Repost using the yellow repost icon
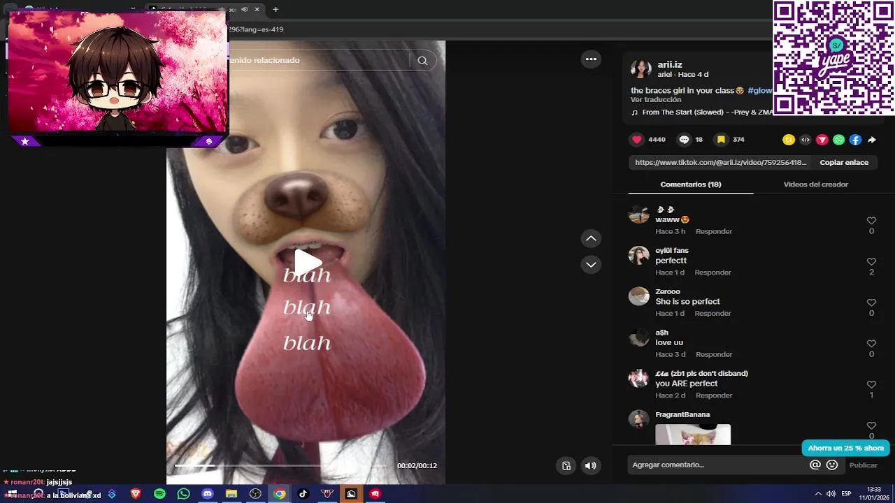This screenshot has height=503, width=895. click(789, 140)
